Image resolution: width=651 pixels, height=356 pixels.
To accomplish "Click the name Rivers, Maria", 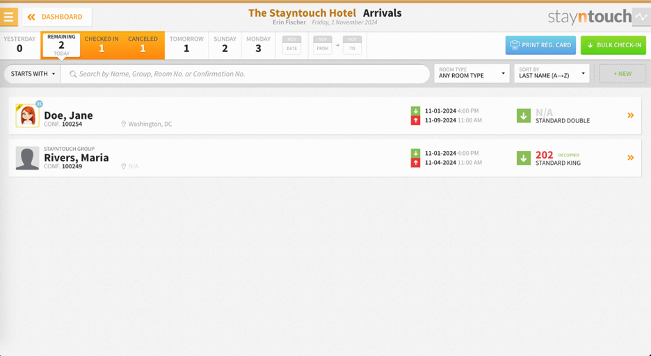I will tap(77, 158).
